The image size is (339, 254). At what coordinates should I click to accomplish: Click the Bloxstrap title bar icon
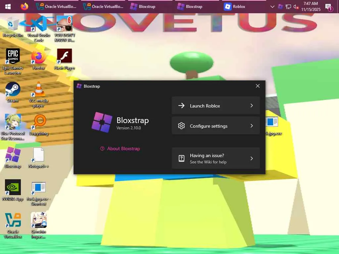click(79, 86)
